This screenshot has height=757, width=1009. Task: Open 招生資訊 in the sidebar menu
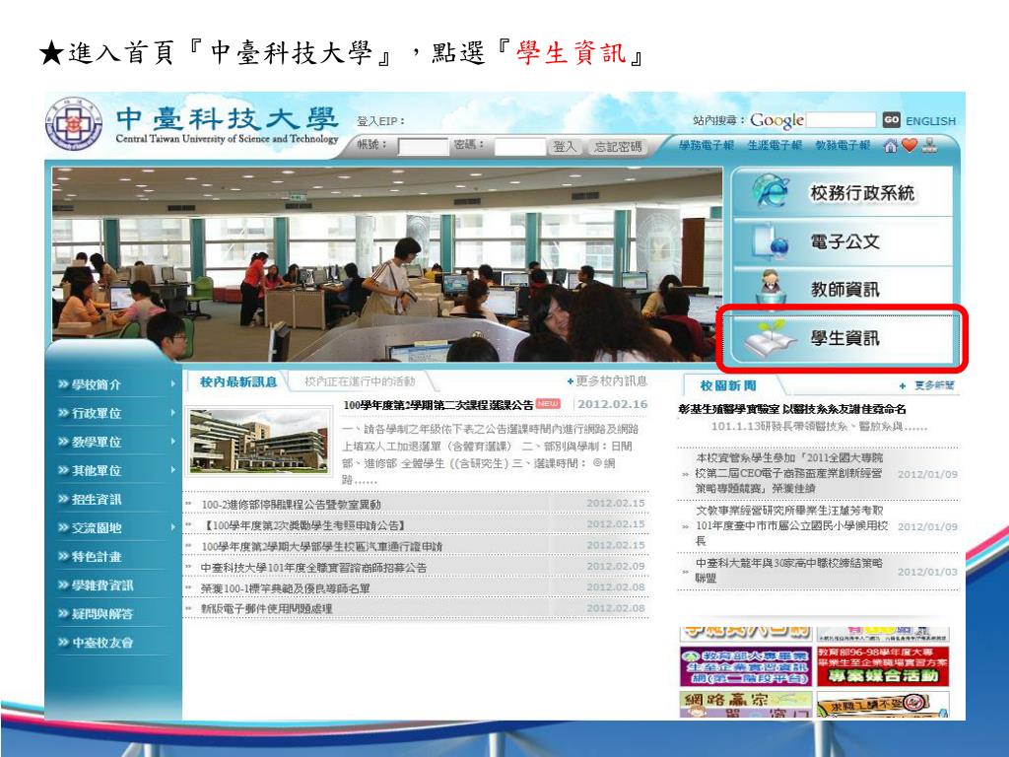[x=97, y=499]
